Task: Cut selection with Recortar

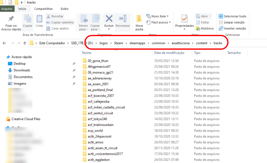Action: coord(55,16)
